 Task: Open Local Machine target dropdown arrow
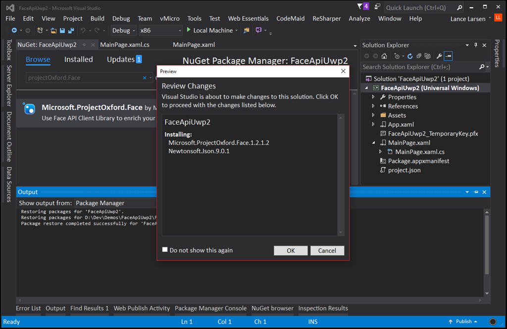(x=236, y=30)
